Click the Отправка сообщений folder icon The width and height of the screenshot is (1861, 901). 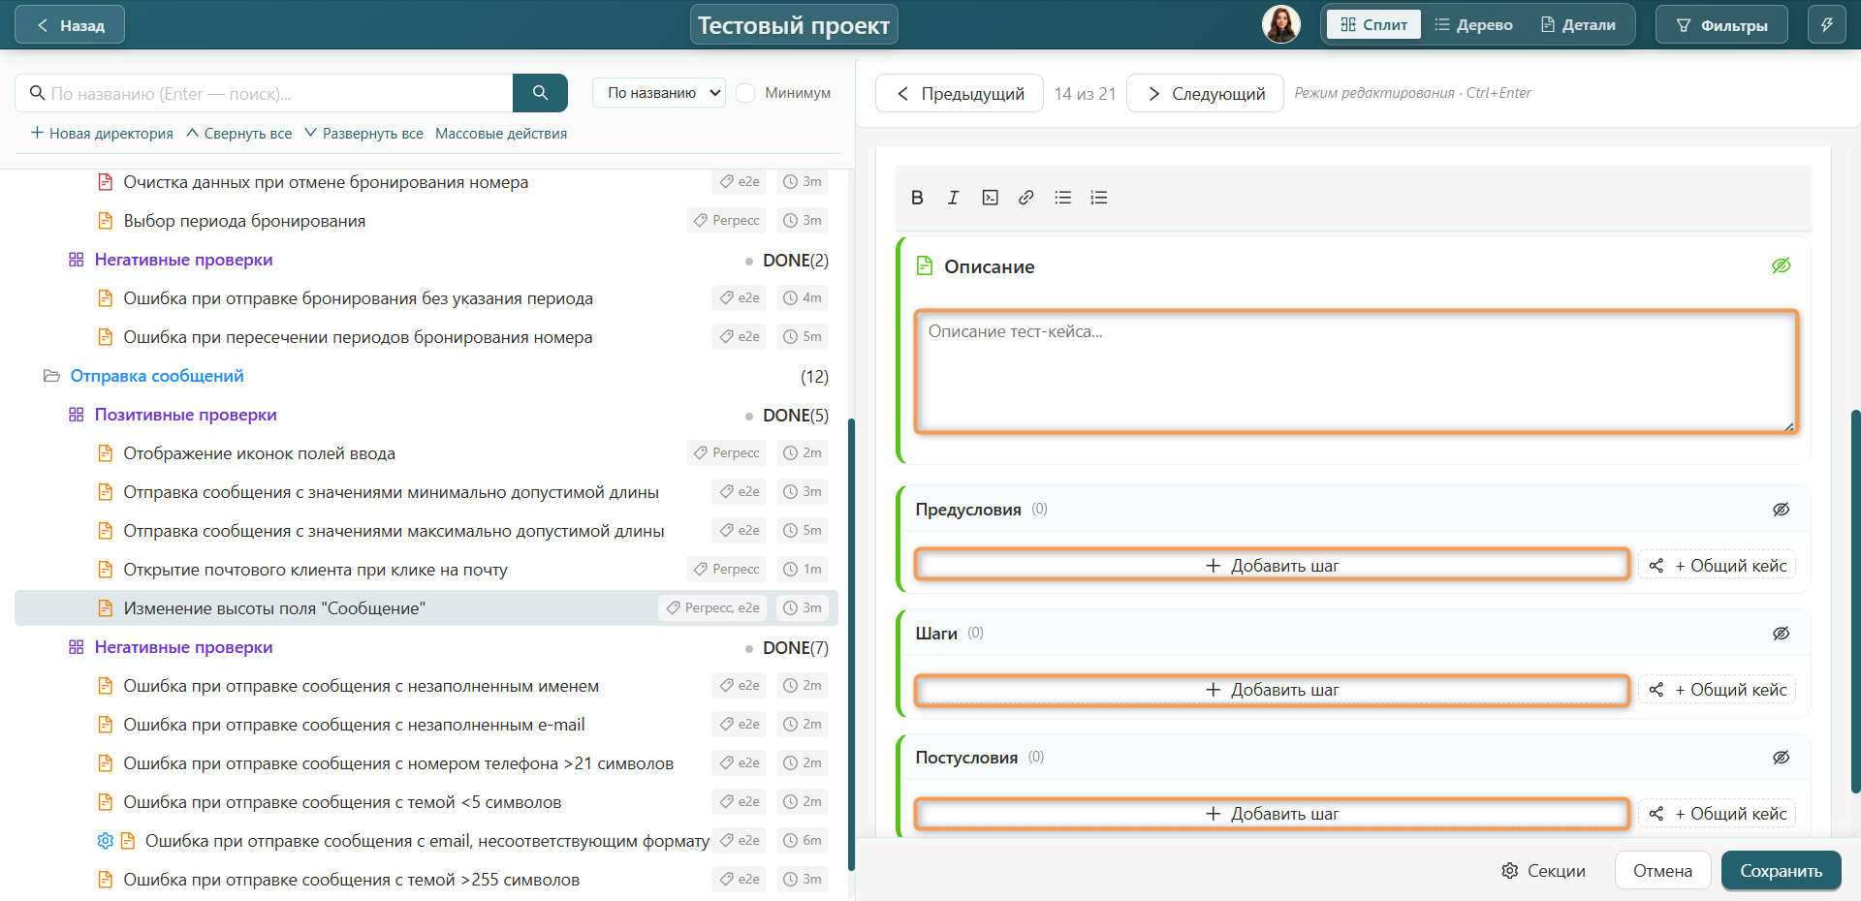(x=51, y=376)
